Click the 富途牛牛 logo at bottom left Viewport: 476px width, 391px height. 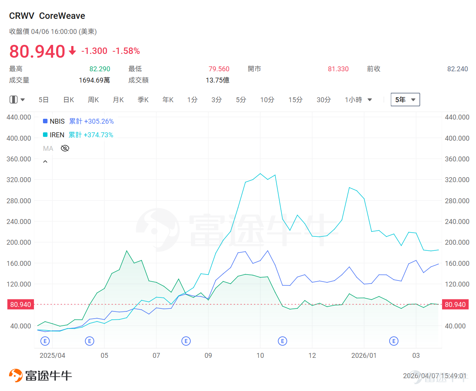(40, 376)
